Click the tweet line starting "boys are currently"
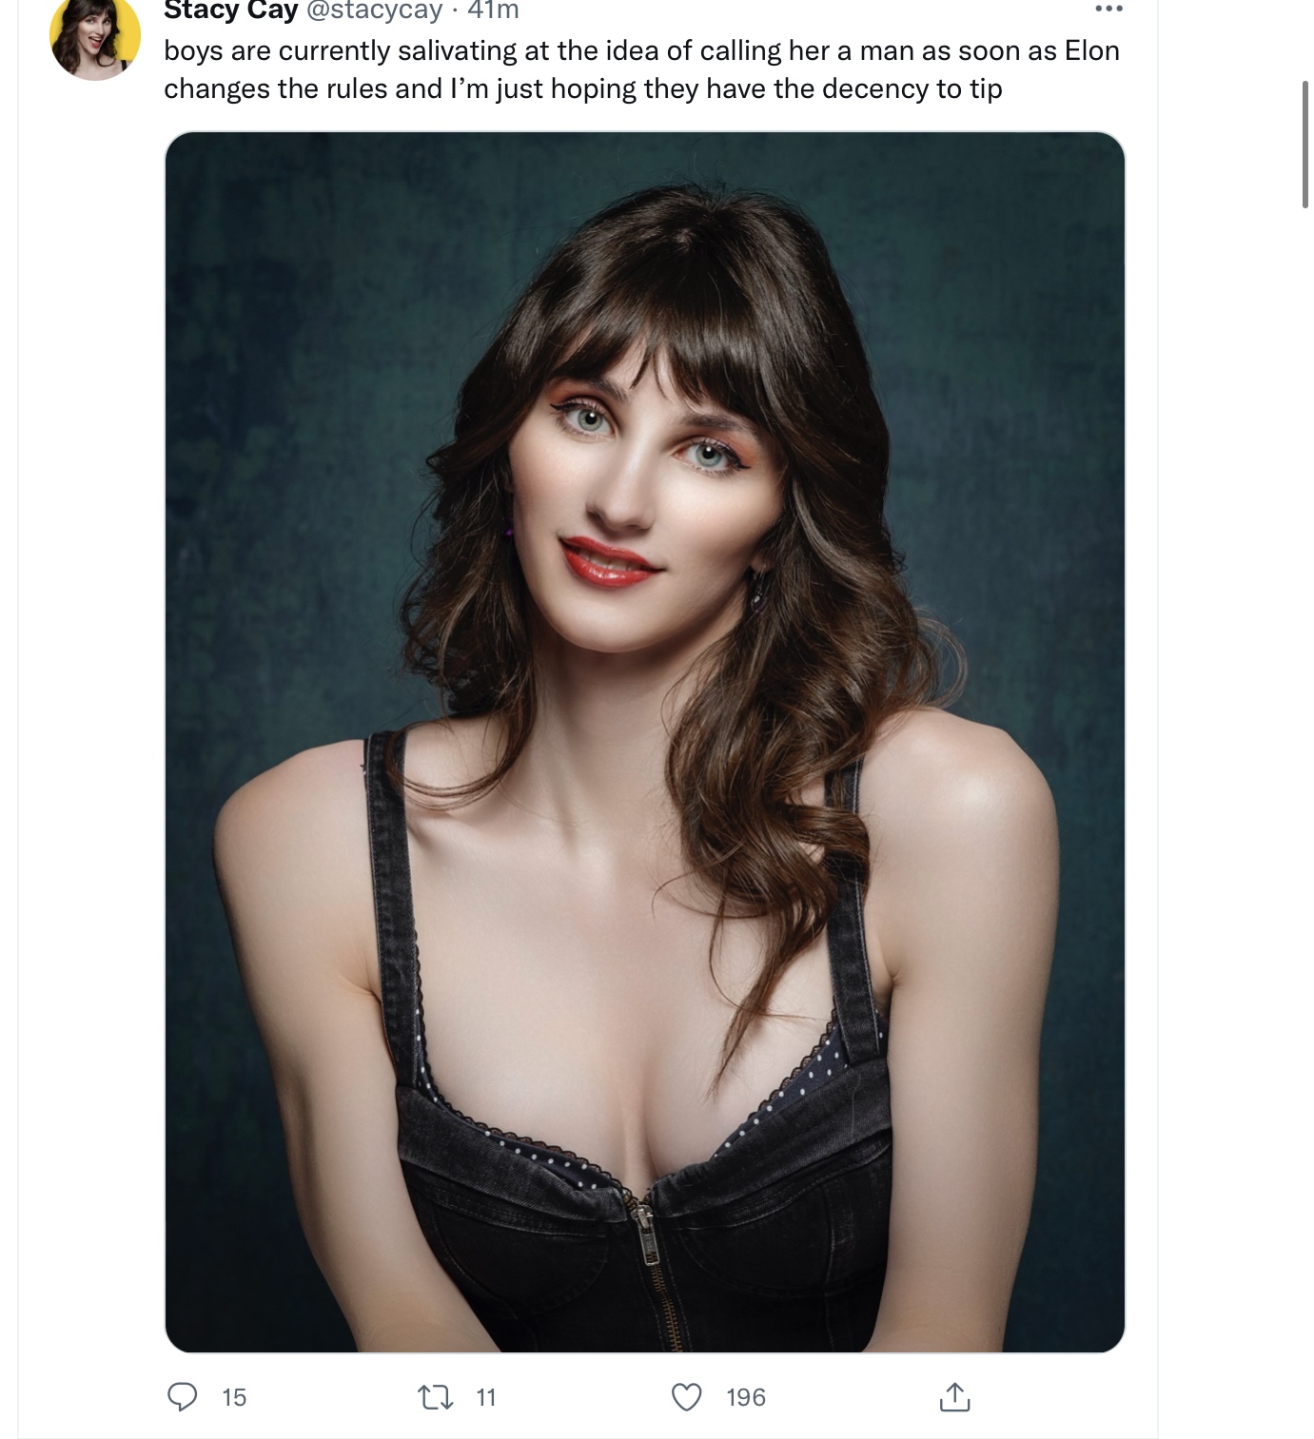The image size is (1314, 1439). pos(641,50)
